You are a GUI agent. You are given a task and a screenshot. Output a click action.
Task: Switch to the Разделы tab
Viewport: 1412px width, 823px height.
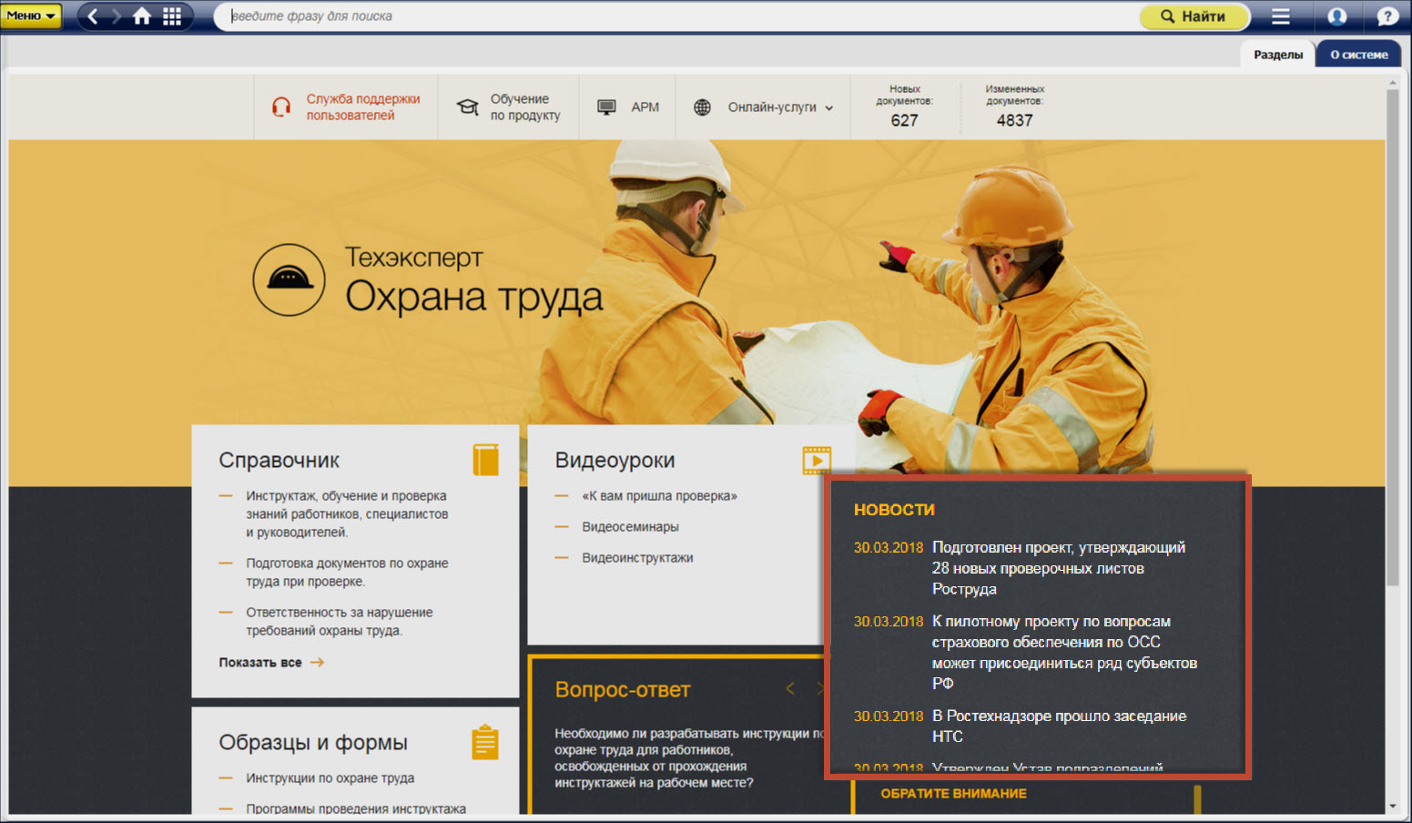[x=1277, y=55]
